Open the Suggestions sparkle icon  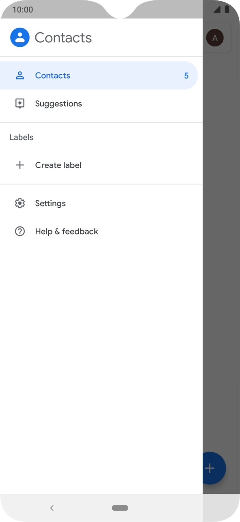[20, 103]
